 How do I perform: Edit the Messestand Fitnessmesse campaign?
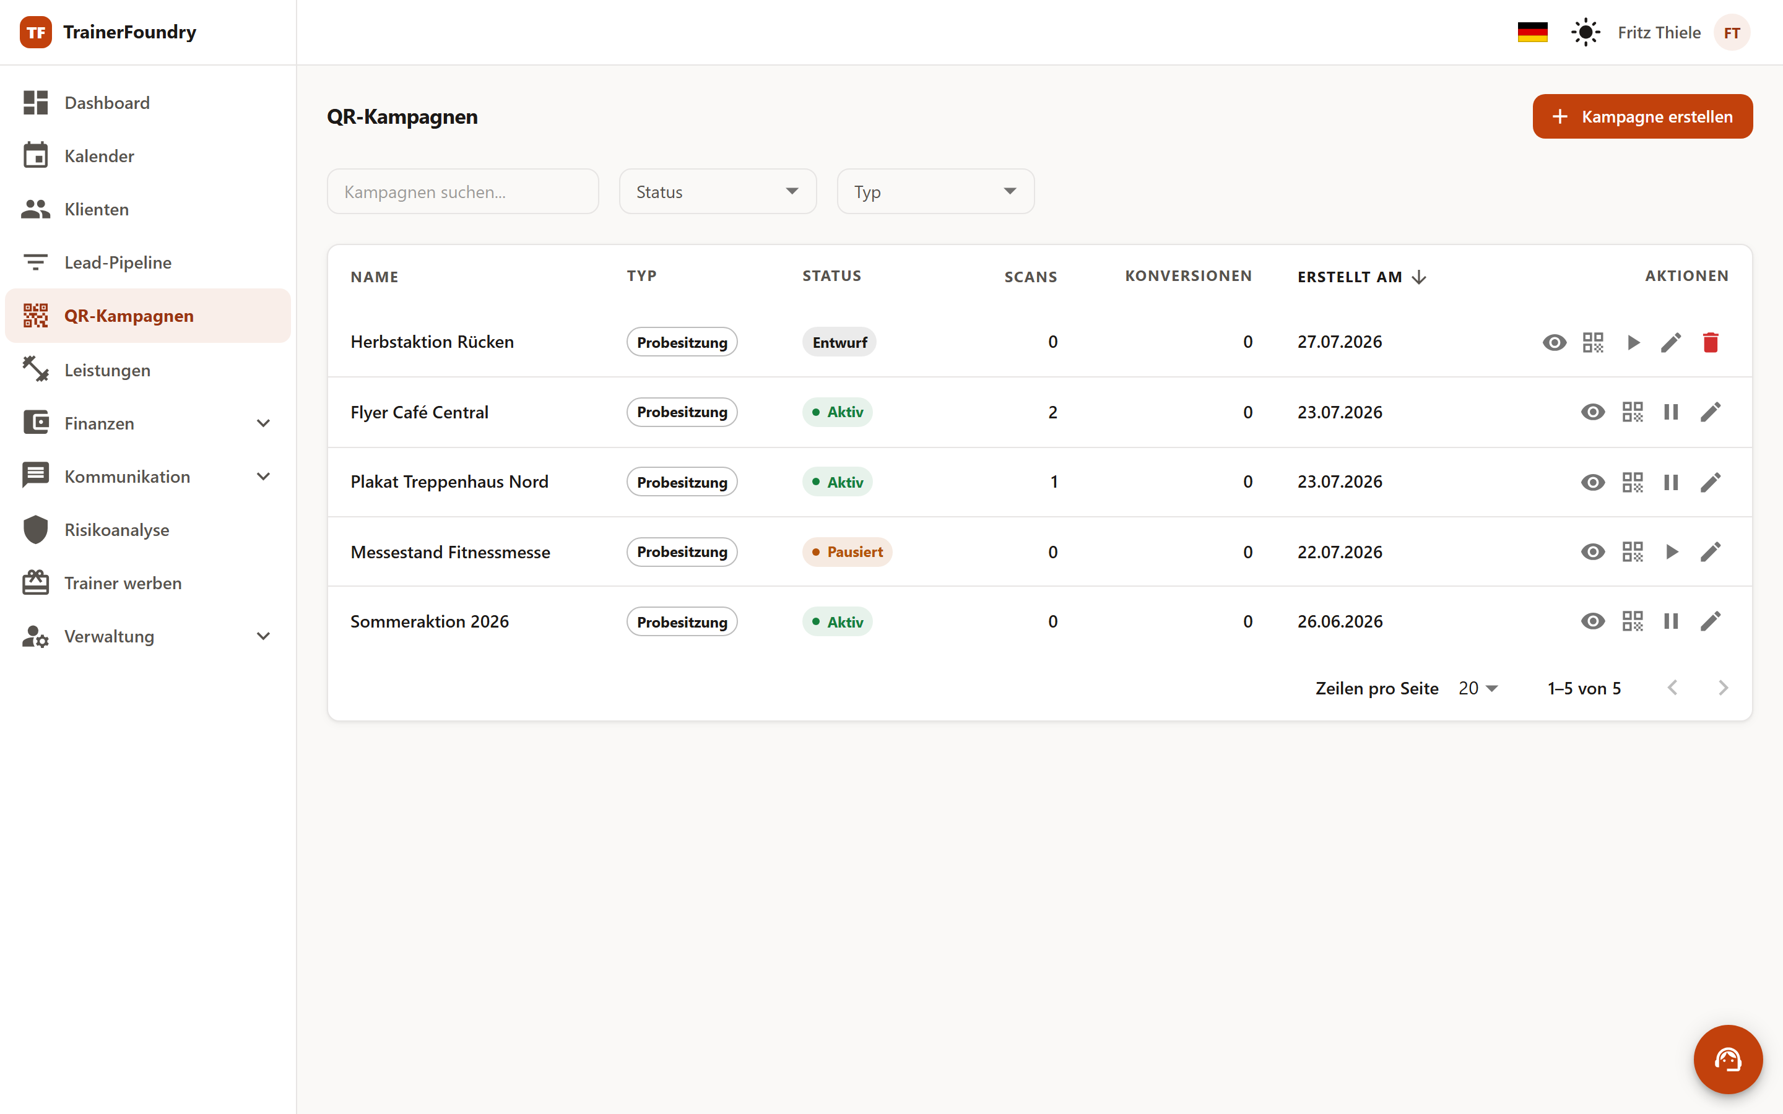point(1711,552)
